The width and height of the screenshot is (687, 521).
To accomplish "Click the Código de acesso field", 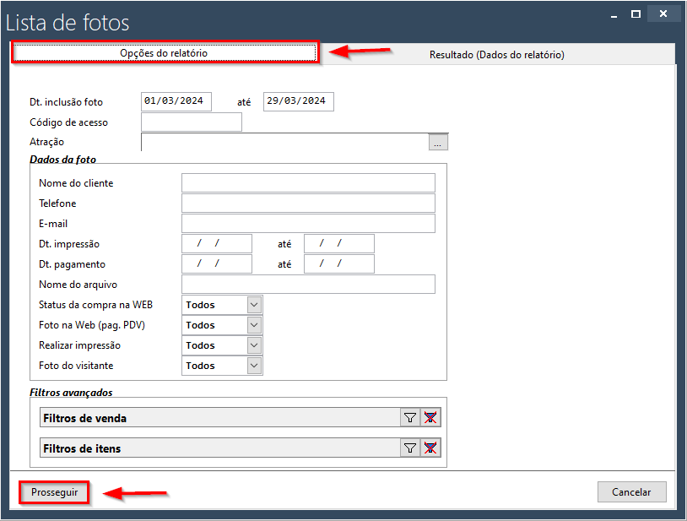I will pyautogui.click(x=192, y=122).
